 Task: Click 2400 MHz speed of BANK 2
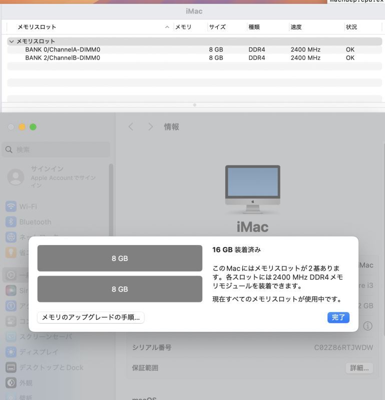click(x=305, y=58)
